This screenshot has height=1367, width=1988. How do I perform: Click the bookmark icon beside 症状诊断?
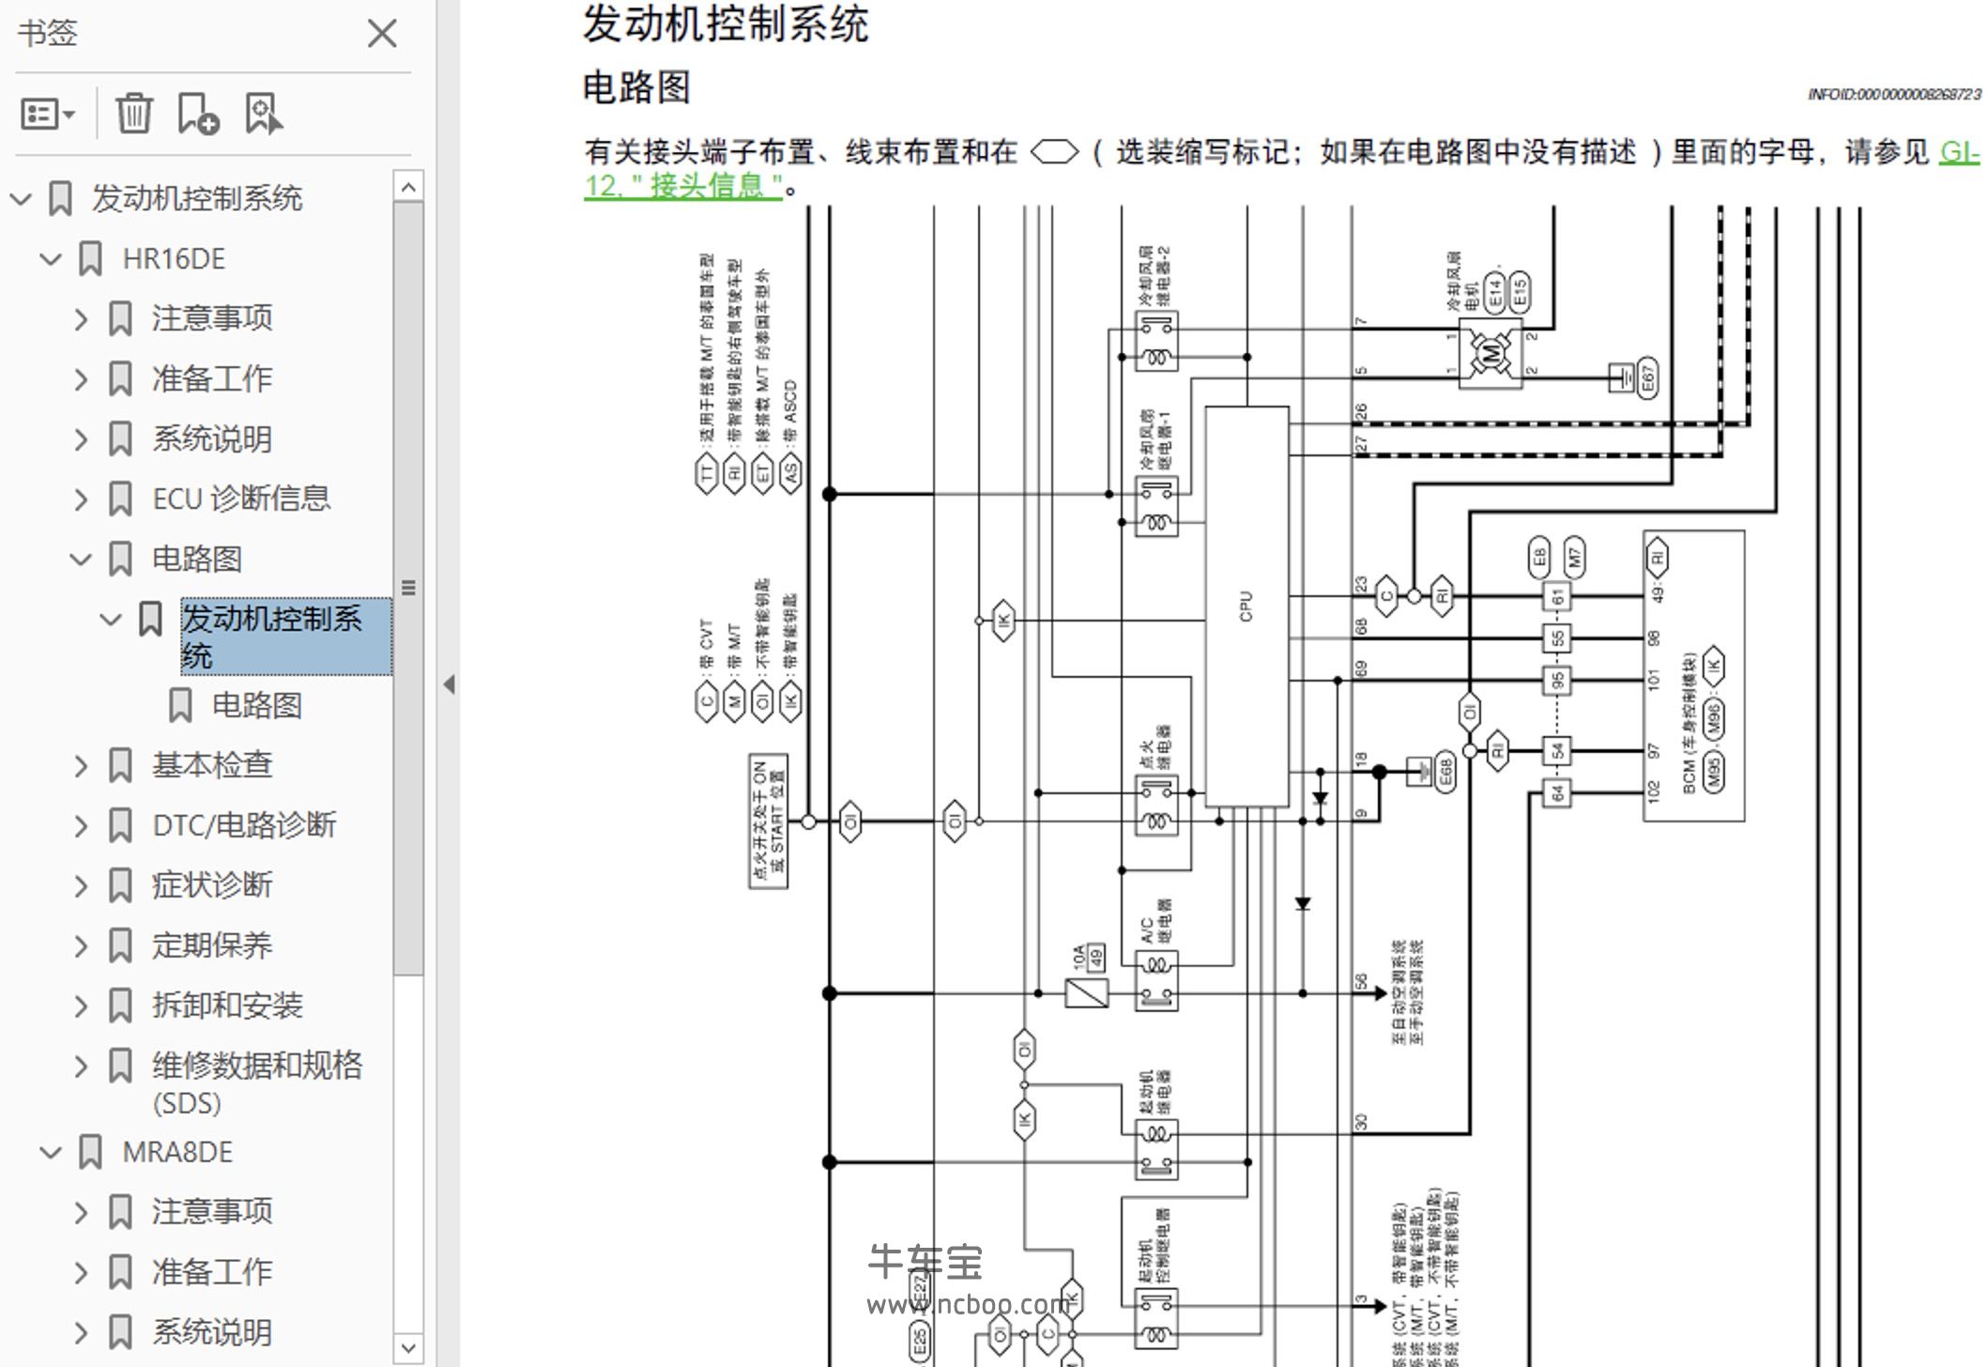[120, 885]
